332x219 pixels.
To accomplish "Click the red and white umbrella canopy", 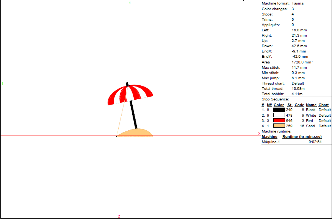I will pos(130,93).
